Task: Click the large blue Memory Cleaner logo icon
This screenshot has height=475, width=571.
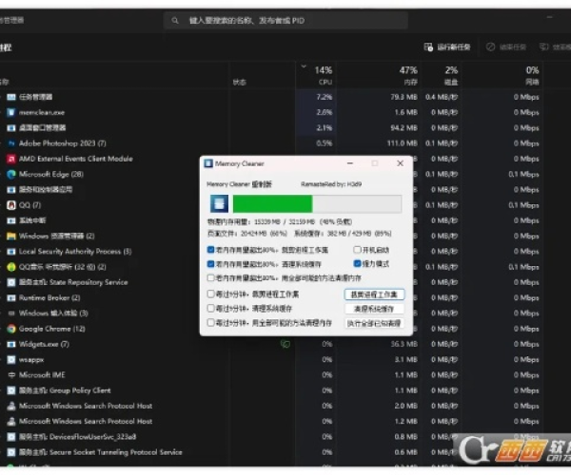Action: [219, 203]
